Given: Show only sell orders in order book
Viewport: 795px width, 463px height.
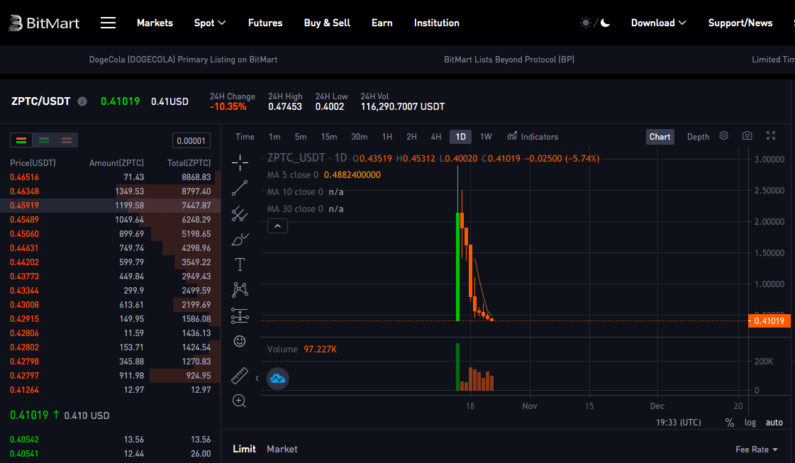Looking at the screenshot, I should (67, 140).
